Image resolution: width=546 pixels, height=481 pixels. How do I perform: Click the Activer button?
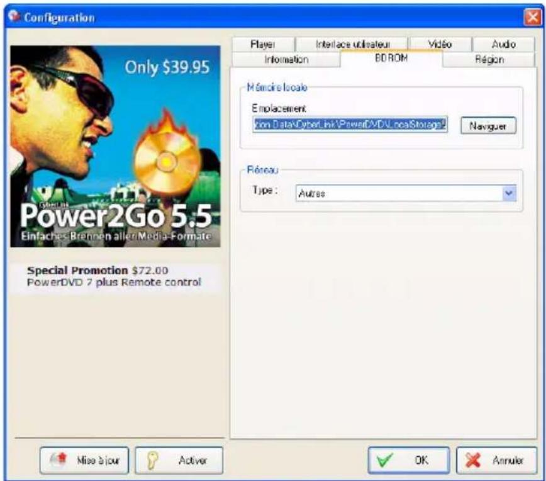(179, 460)
